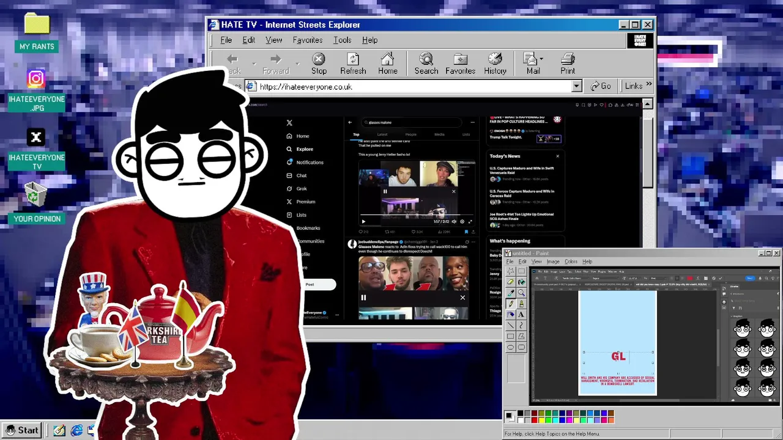Launch the Internet Explorer quick launch icon
The width and height of the screenshot is (783, 440).
(76, 431)
